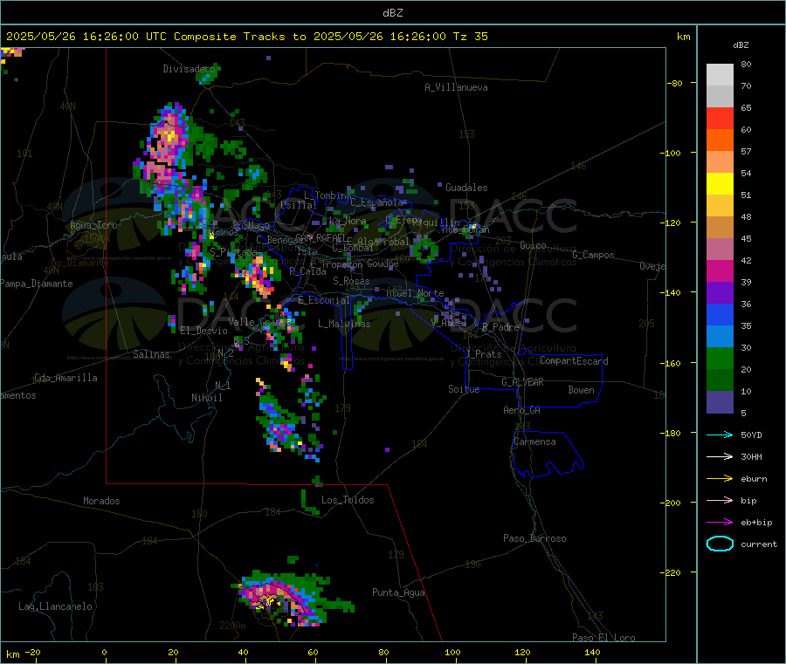Pick the purple swatch on dBZ scale

(720, 293)
